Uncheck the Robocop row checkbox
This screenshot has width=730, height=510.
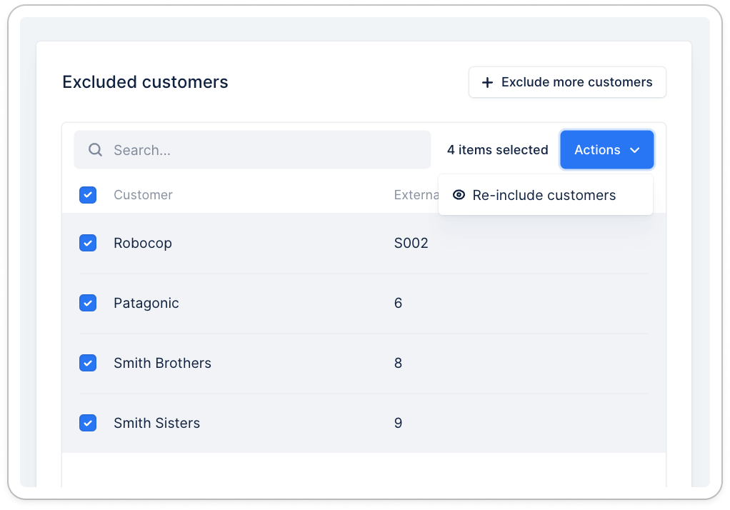[x=88, y=244]
